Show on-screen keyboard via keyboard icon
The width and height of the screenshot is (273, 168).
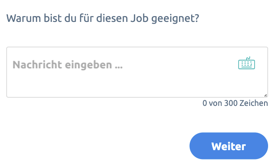coord(247,63)
